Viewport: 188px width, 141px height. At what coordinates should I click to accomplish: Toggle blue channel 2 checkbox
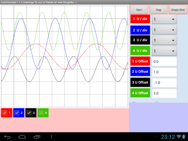tap(17, 113)
